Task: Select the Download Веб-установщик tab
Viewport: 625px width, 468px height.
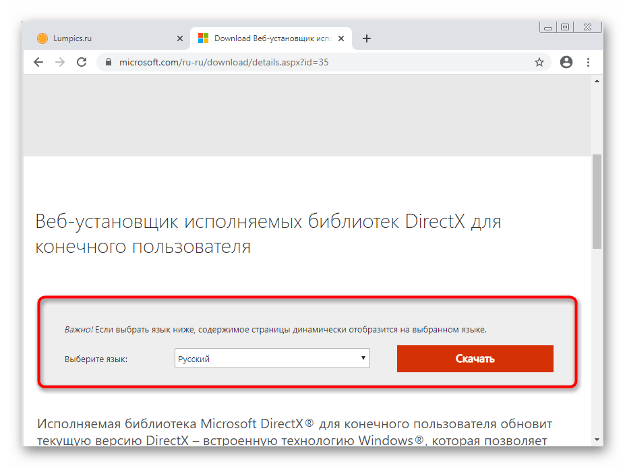Action: coord(271,38)
